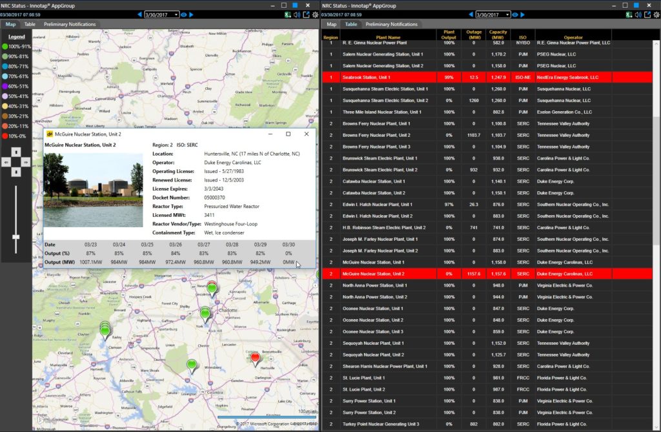Select Sequoyah Nuclear Plant, Unit 1 row
This screenshot has width=661, height=432.
coord(487,343)
